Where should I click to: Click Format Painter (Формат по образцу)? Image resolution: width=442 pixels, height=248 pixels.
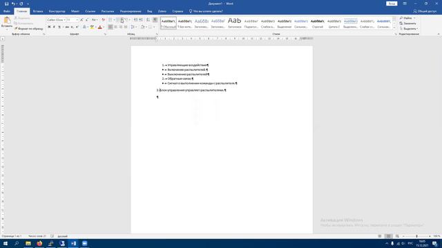pyautogui.click(x=29, y=29)
